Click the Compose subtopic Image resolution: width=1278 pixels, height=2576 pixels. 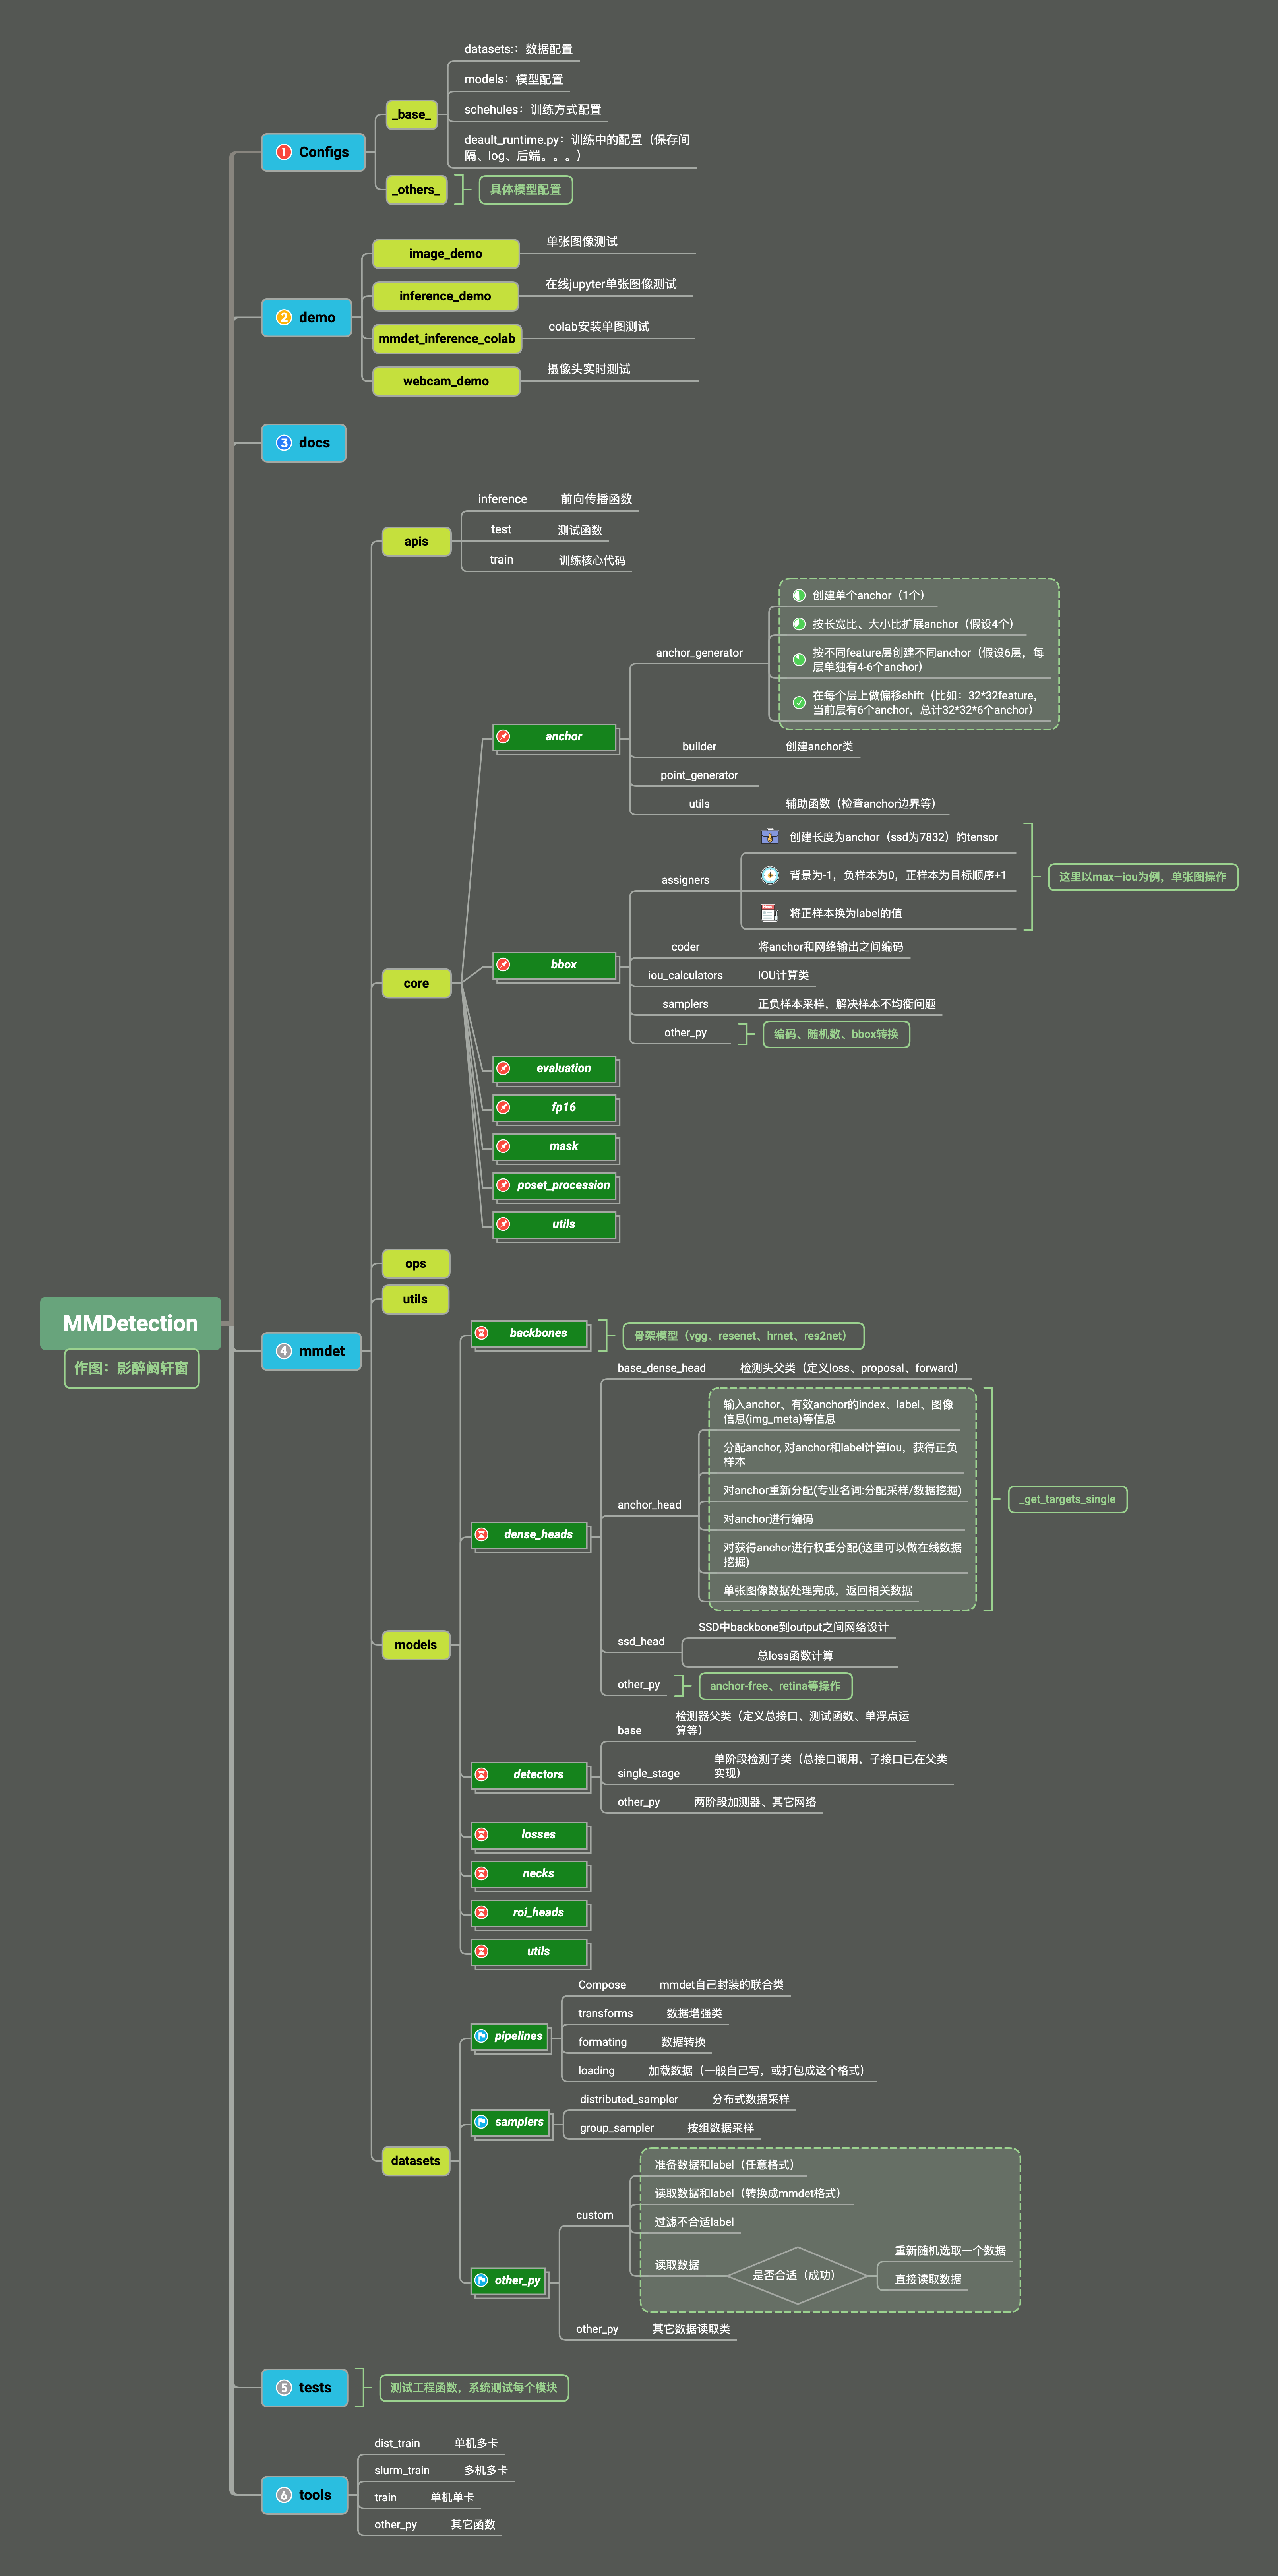(x=602, y=1986)
